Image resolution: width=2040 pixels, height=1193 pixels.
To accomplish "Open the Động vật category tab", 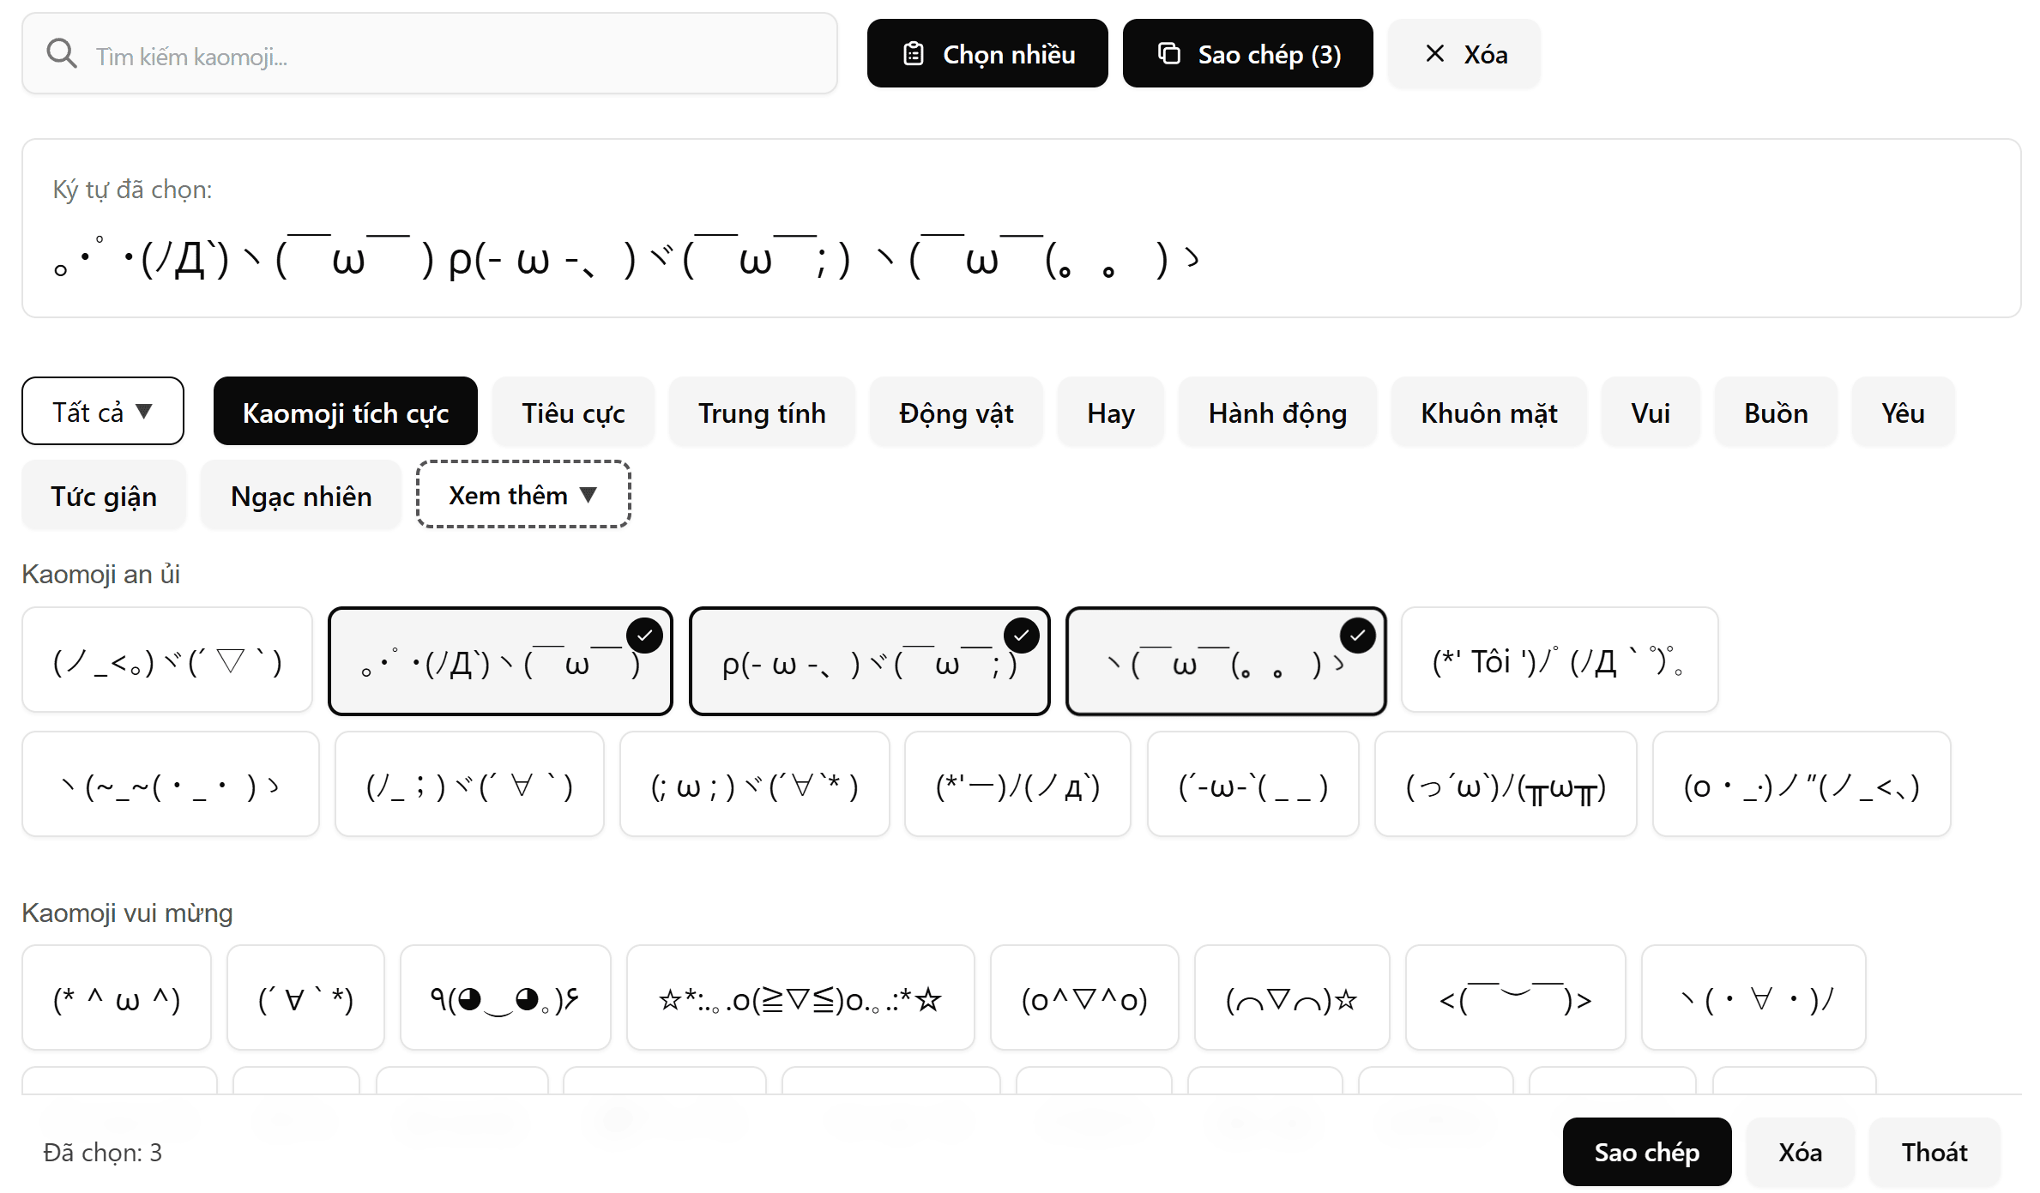I will coord(956,413).
